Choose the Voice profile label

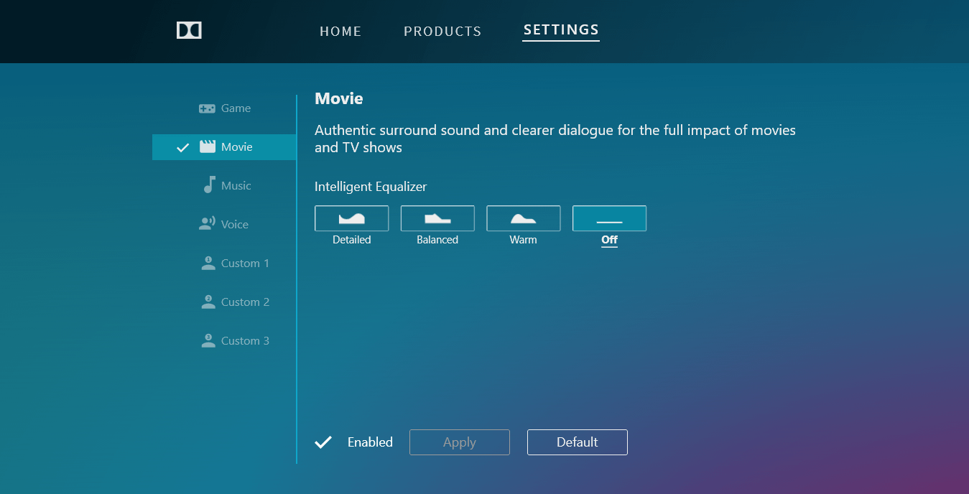click(x=234, y=225)
